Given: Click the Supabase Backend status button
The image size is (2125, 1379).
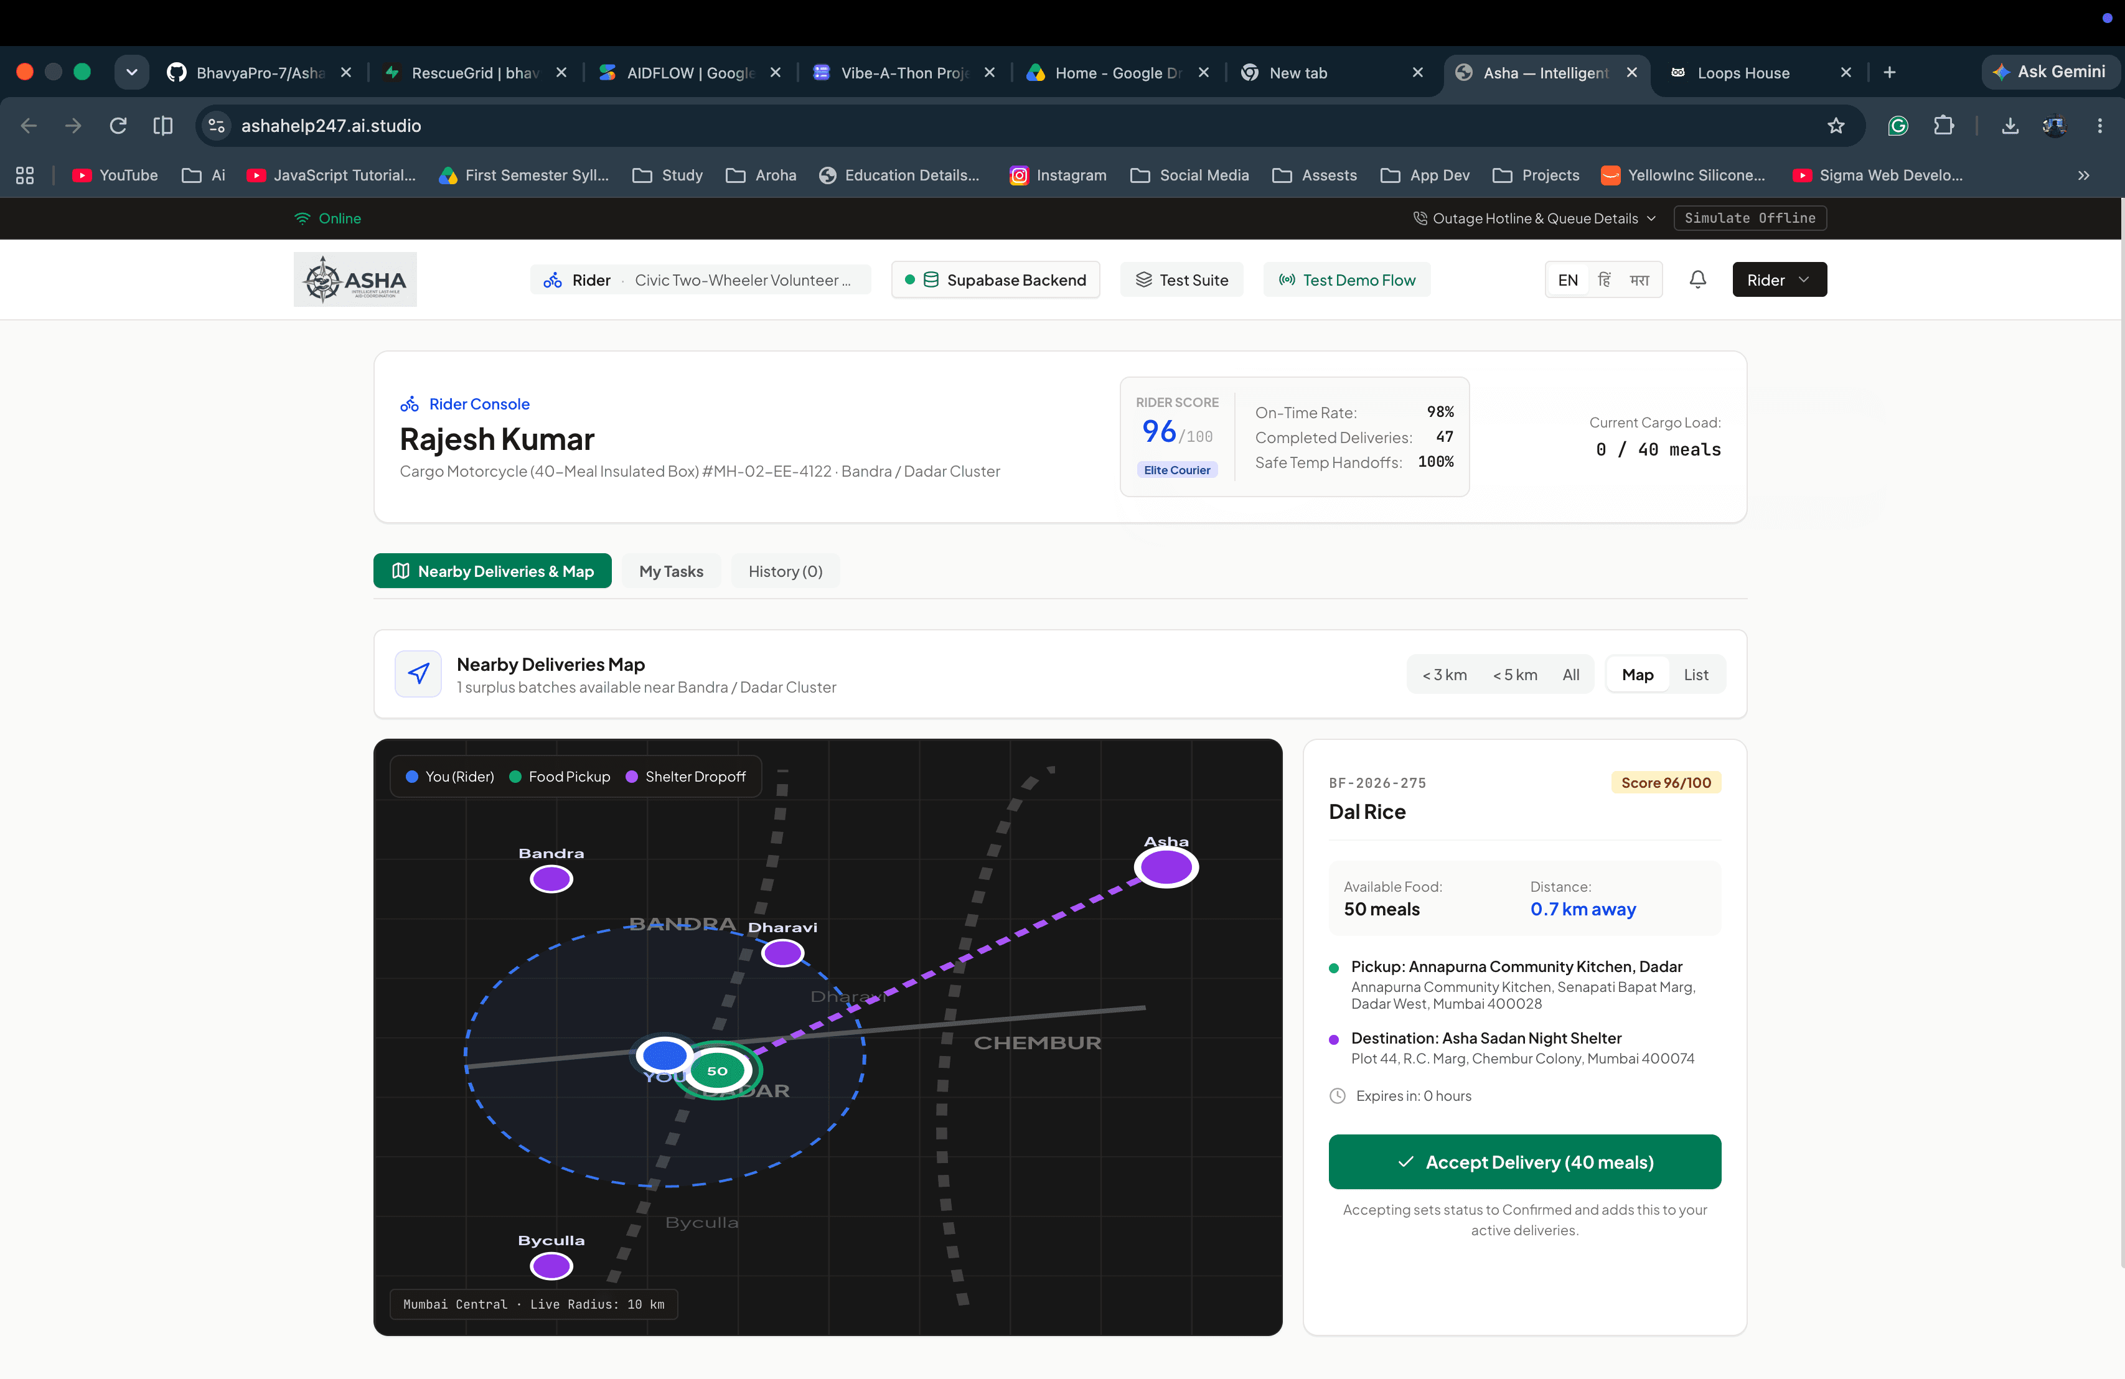Looking at the screenshot, I should (x=995, y=279).
